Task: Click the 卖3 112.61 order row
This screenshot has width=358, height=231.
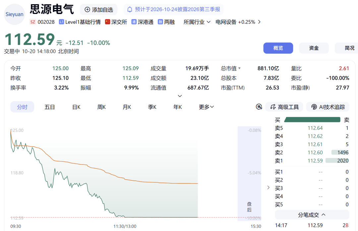Action: point(312,144)
